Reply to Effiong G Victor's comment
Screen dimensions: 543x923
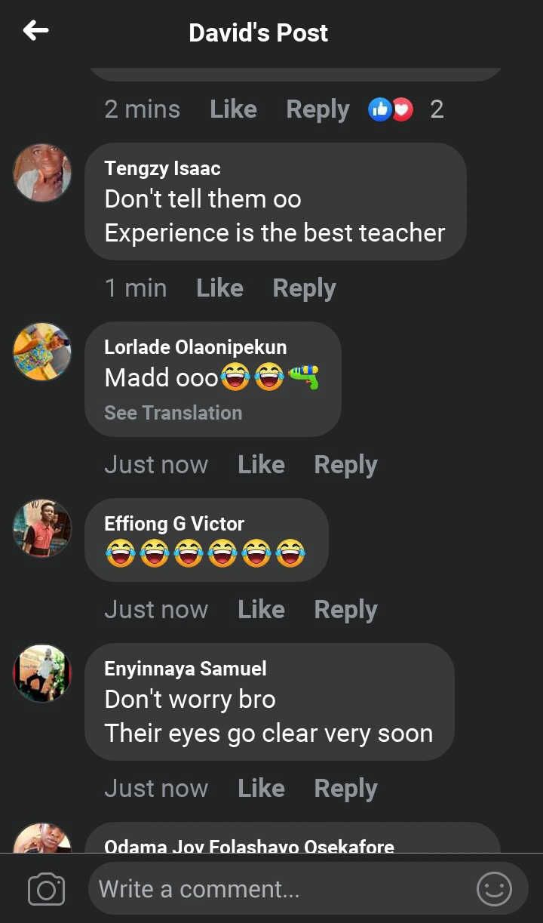pyautogui.click(x=345, y=611)
